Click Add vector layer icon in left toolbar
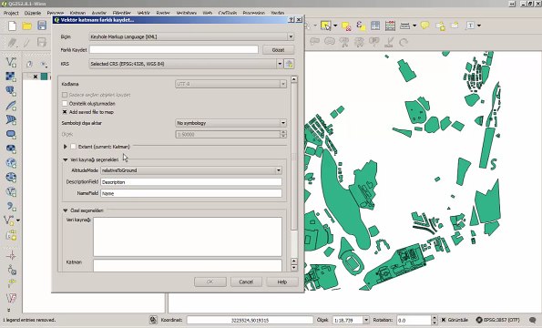 coord(11,62)
